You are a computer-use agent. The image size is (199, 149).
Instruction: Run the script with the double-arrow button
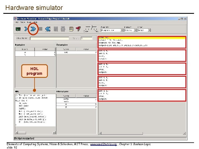click(x=33, y=29)
